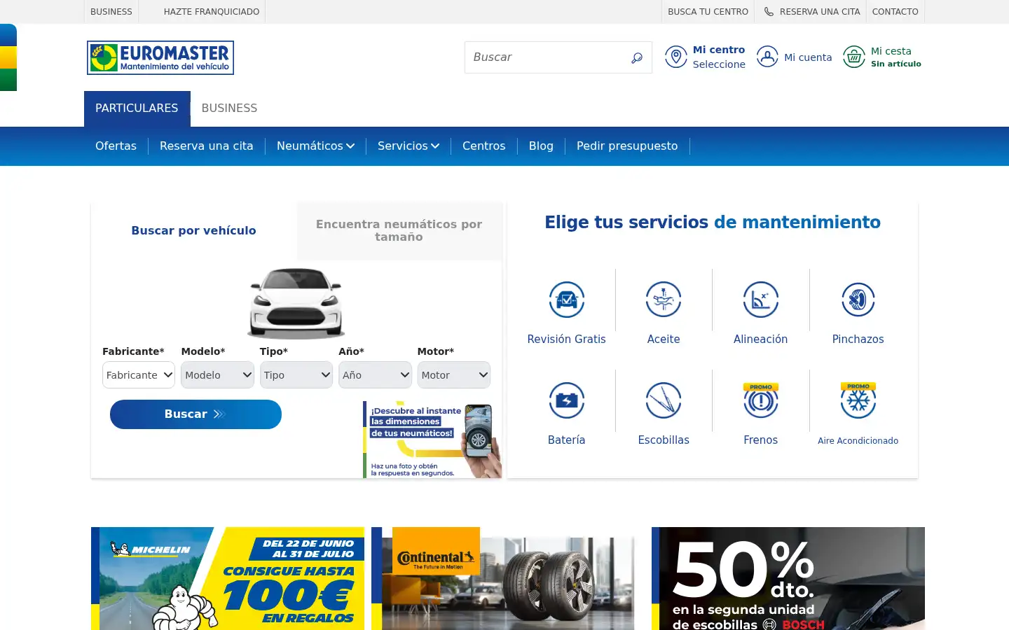Click the search magnifier icon
This screenshot has height=630, width=1009.
[x=636, y=58]
